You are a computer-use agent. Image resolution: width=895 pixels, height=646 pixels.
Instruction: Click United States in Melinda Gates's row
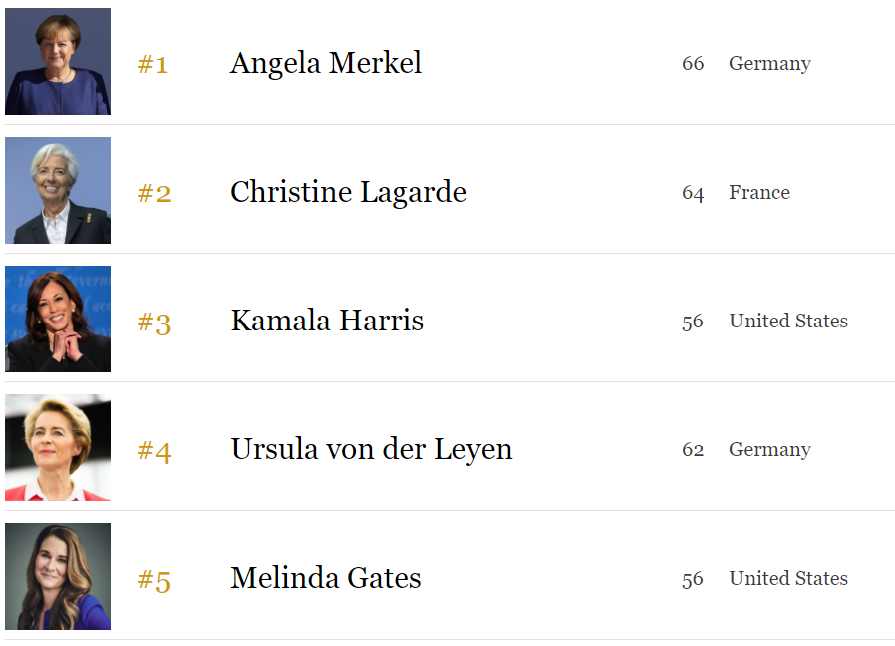click(789, 578)
